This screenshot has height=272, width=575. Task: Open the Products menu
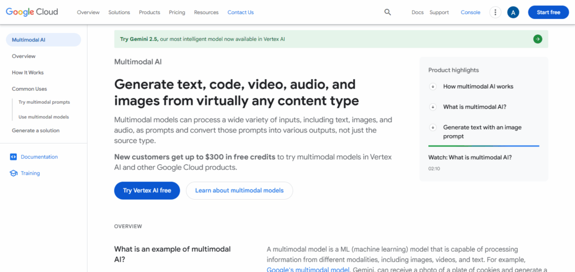149,12
